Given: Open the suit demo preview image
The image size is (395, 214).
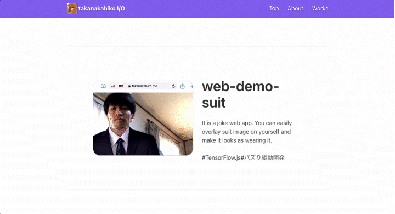Looking at the screenshot, I should 143,118.
